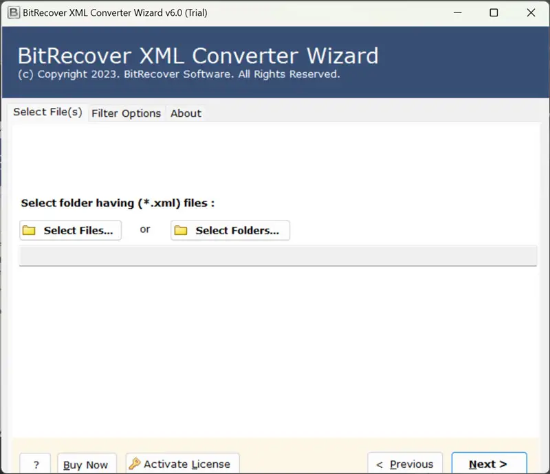Open the About tab

coord(185,113)
